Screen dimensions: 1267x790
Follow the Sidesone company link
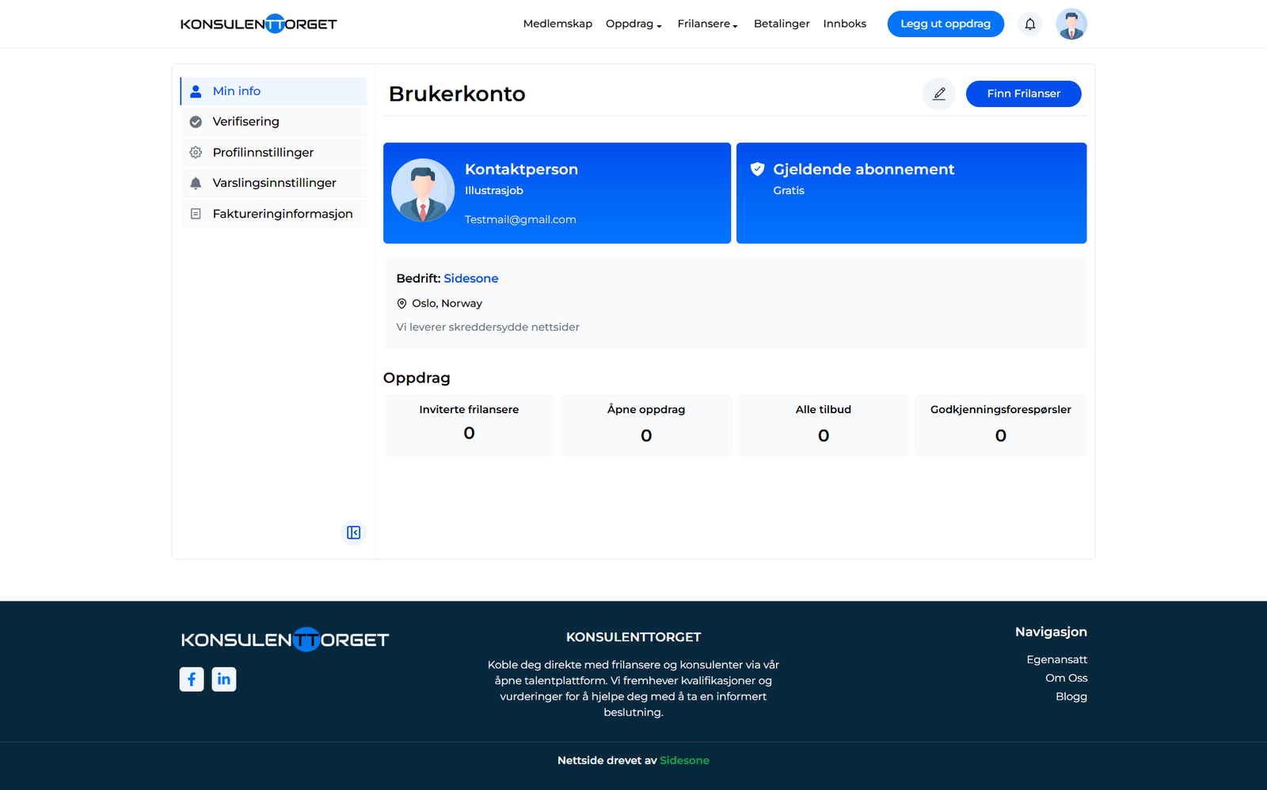point(470,279)
